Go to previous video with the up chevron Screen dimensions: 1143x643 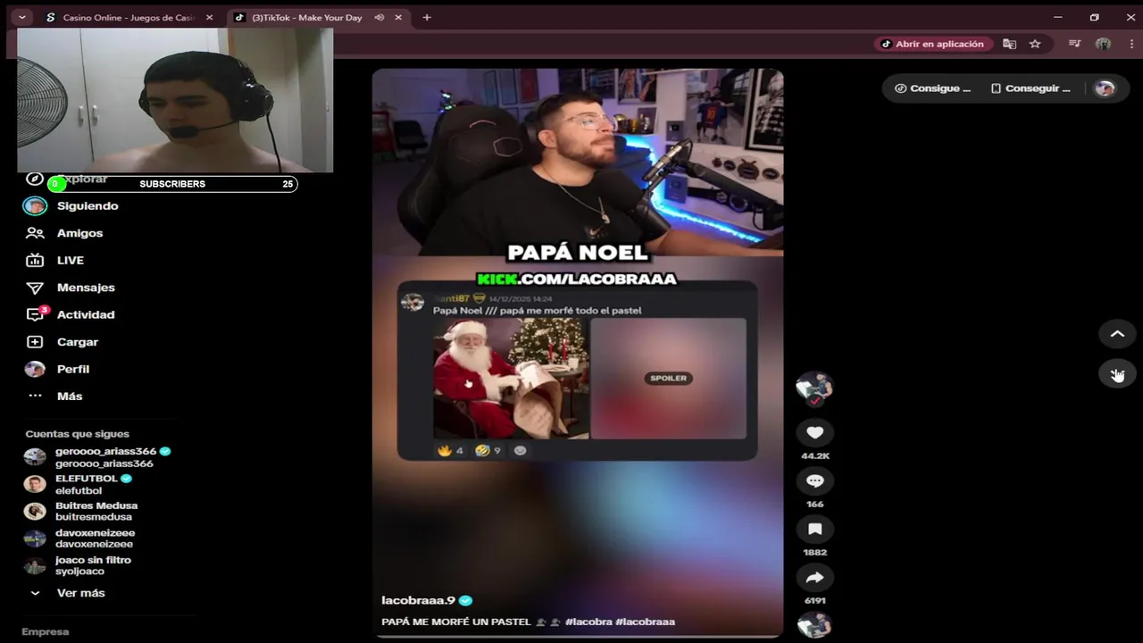click(x=1117, y=334)
